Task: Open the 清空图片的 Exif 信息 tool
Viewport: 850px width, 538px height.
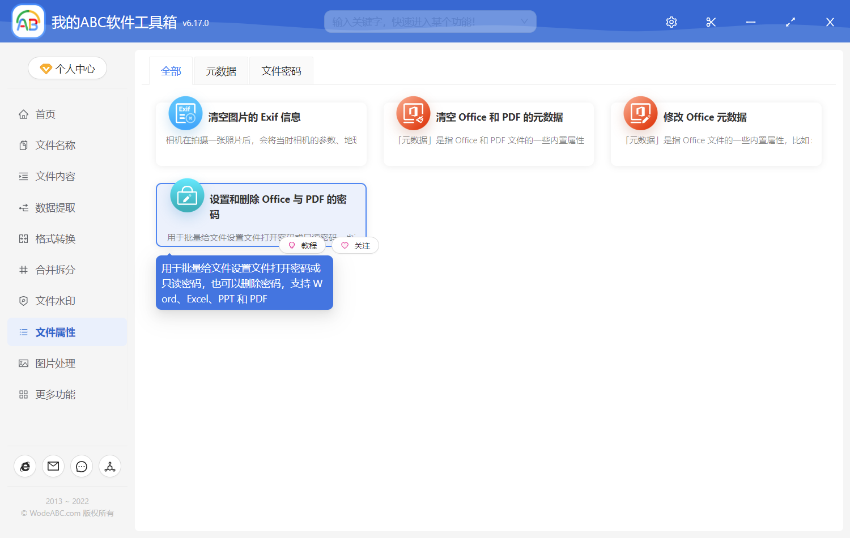Action: 261,117
